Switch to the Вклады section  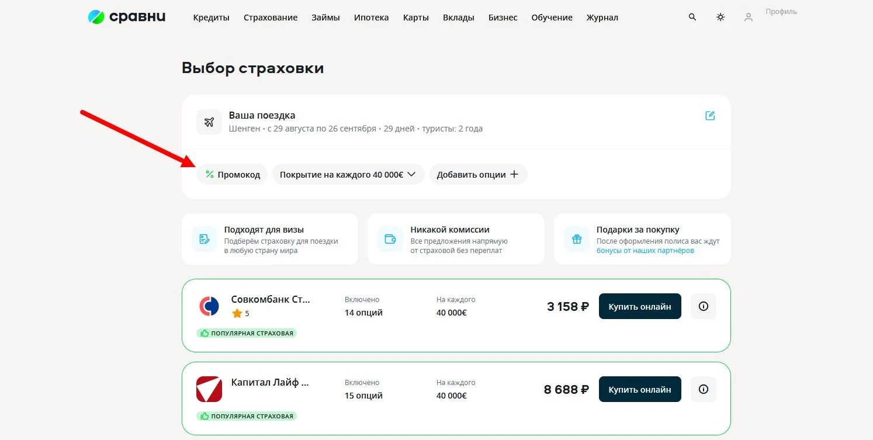click(458, 18)
